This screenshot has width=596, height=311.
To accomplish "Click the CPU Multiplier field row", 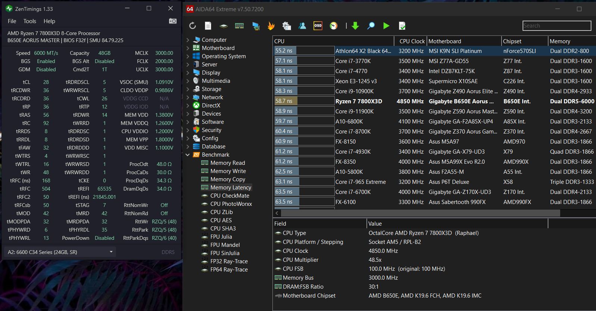I will click(435, 260).
